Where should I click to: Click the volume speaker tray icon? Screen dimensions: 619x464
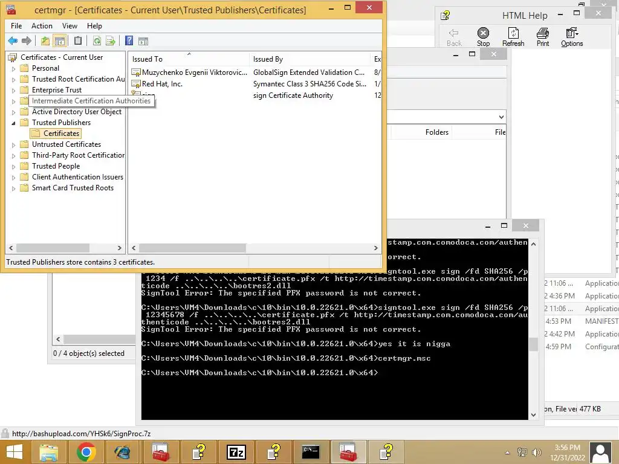point(537,452)
